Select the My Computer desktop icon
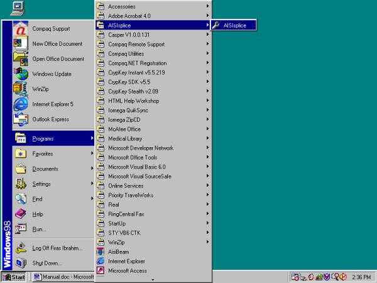This screenshot has height=283, width=377. [x=18, y=8]
